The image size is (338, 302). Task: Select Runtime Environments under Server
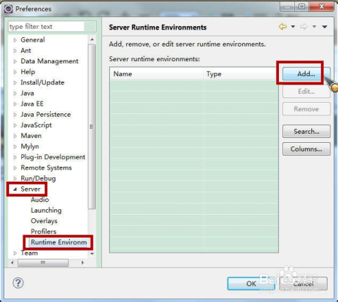(x=58, y=242)
